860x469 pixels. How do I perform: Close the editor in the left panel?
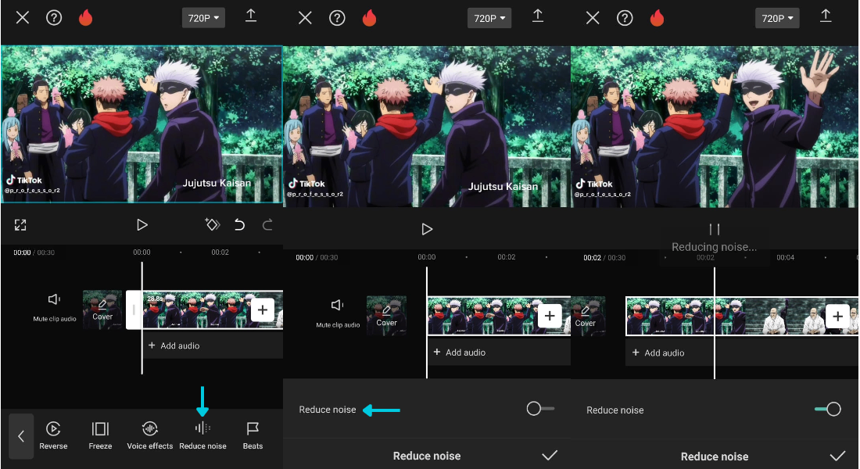[x=23, y=17]
